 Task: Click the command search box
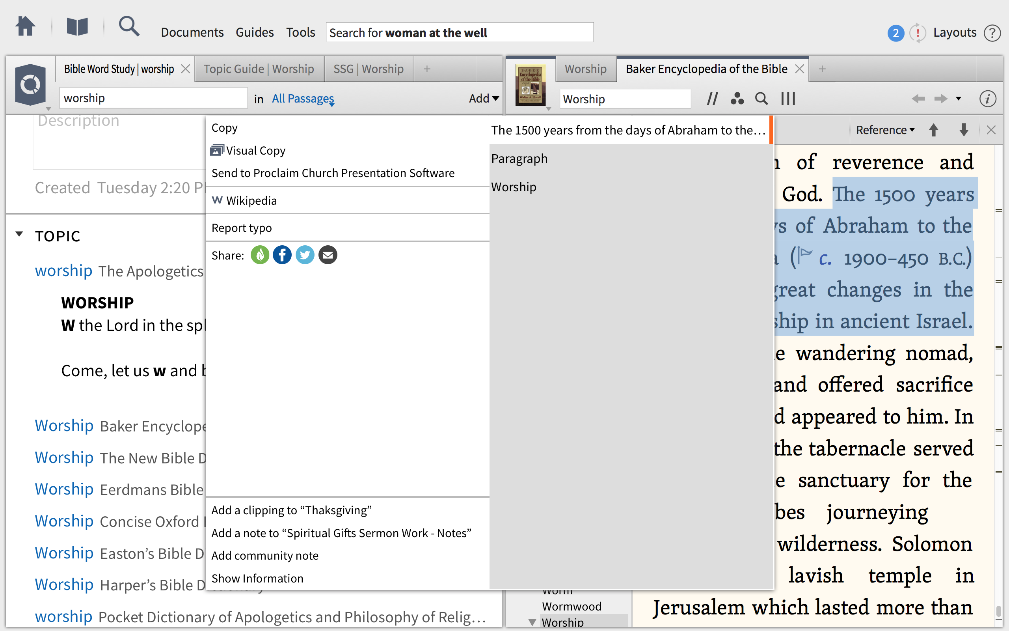point(459,33)
